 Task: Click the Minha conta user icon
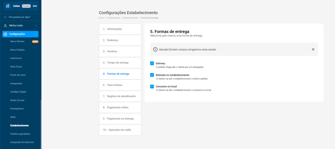click(x=5, y=25)
